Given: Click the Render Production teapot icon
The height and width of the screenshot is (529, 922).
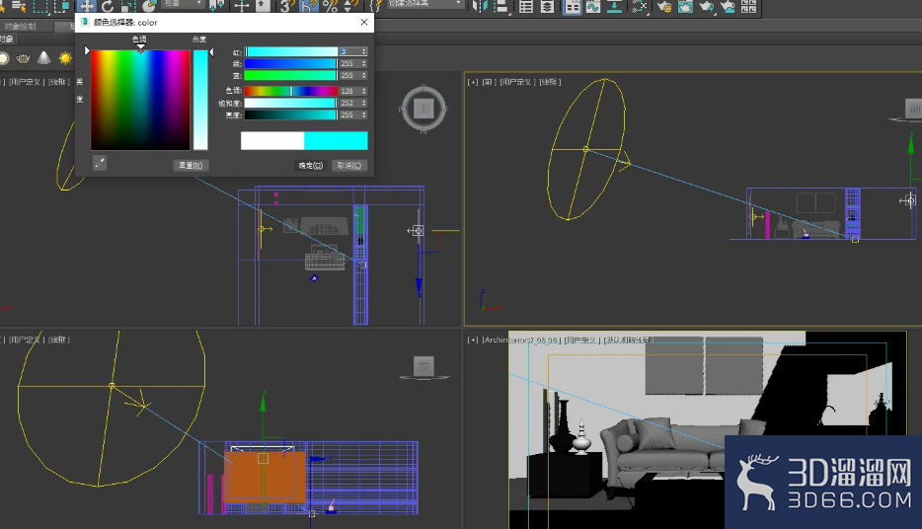Looking at the screenshot, I should point(706,6).
